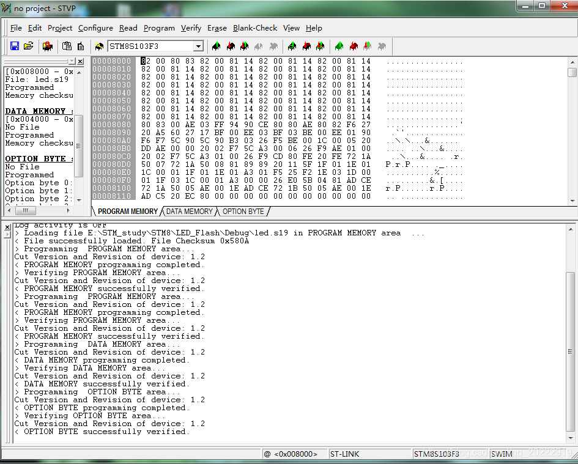Click the middle-group green Read chip icon
Image resolution: width=578 pixels, height=464 pixels.
point(292,46)
